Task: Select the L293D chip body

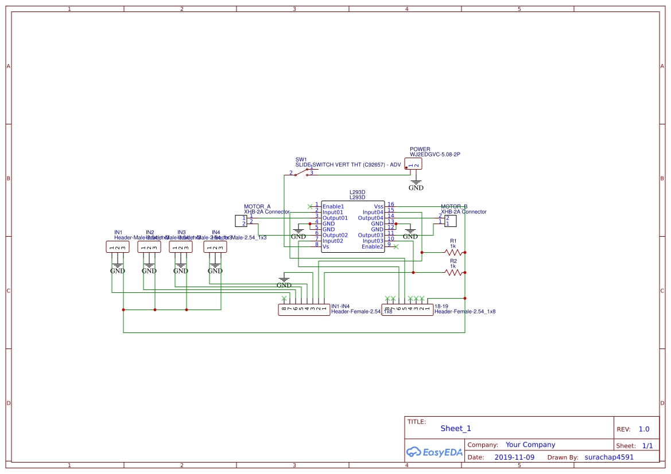Action: click(x=352, y=226)
